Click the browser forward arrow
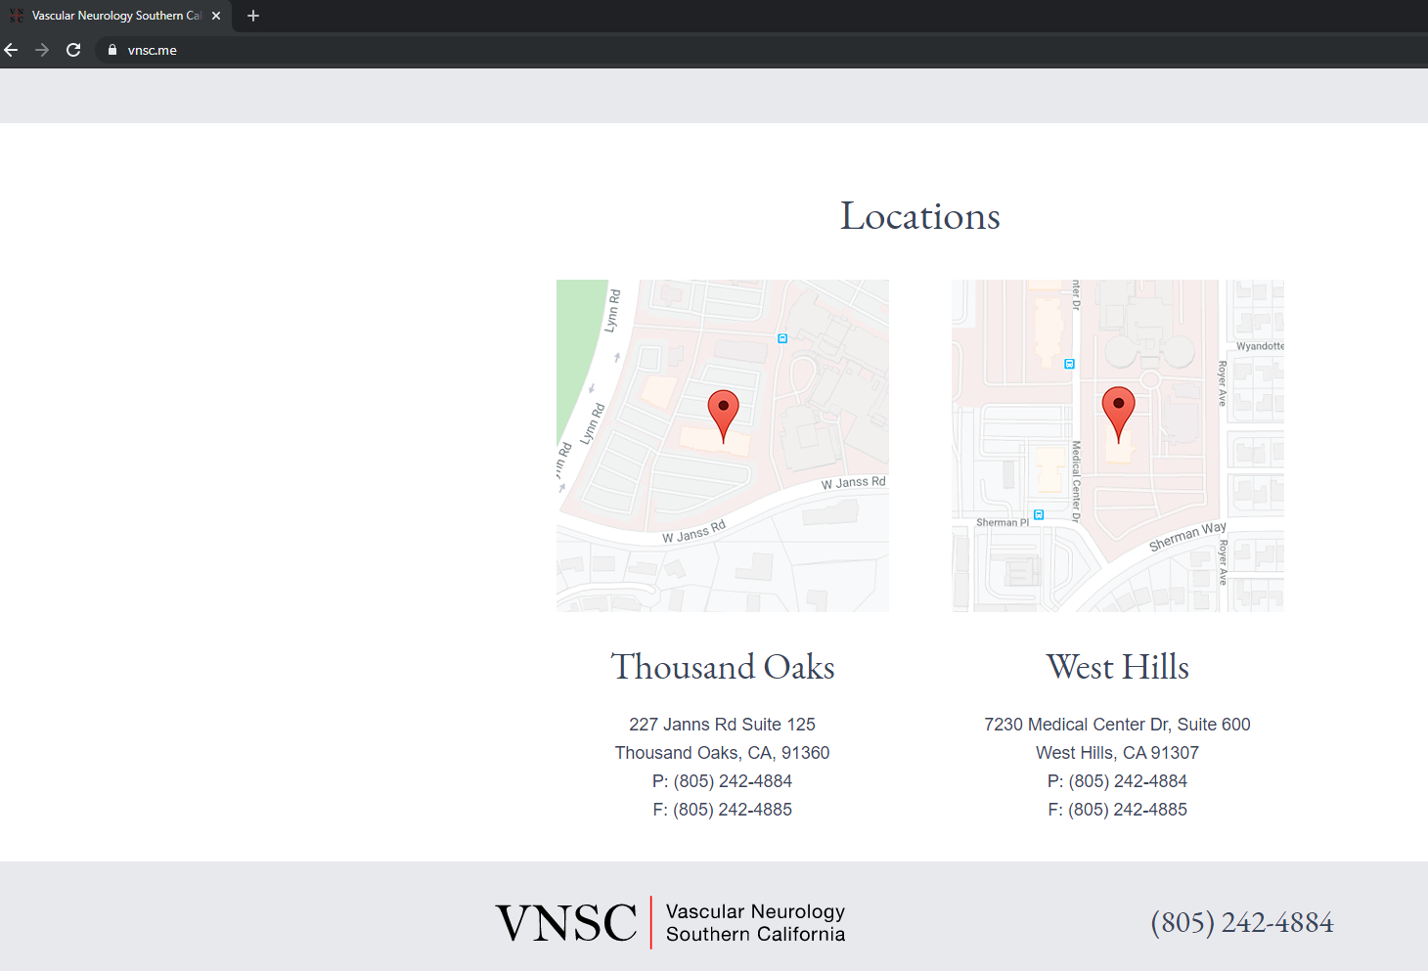 point(42,50)
